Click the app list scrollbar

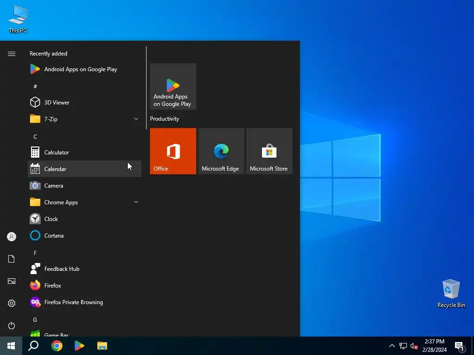(x=146, y=87)
